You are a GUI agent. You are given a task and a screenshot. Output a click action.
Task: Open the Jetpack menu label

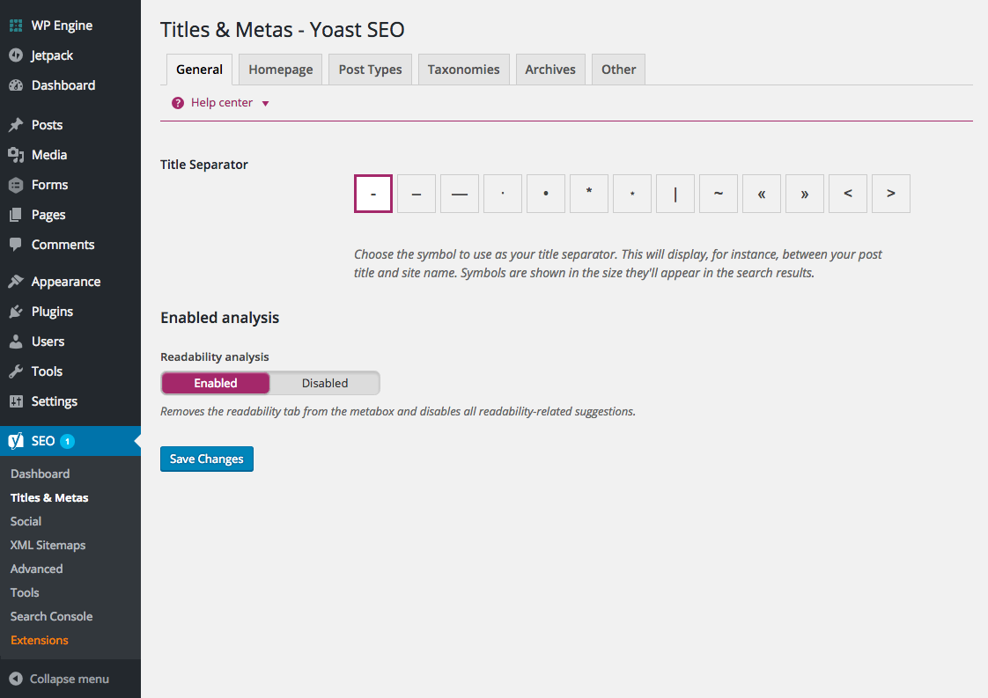(52, 55)
